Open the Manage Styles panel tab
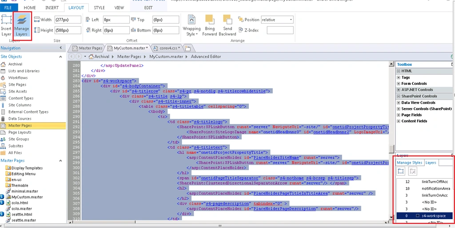 coord(409,163)
